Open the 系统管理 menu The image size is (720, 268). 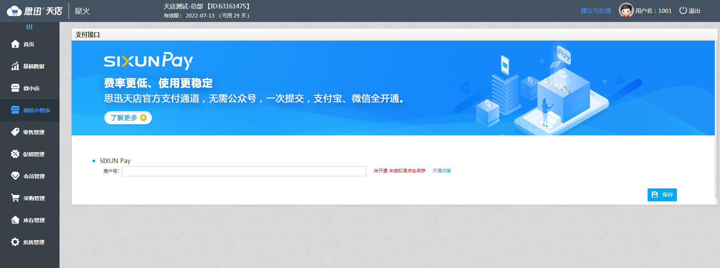pyautogui.click(x=30, y=242)
